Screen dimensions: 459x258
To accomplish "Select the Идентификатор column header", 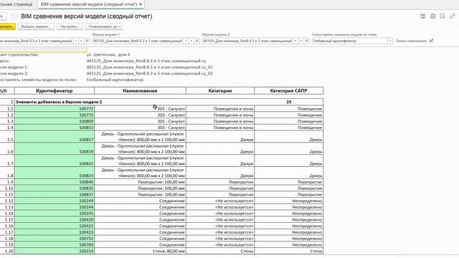I will [55, 91].
